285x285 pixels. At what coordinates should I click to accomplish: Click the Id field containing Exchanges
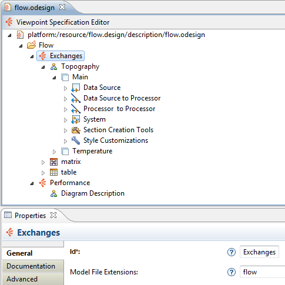pyautogui.click(x=259, y=252)
